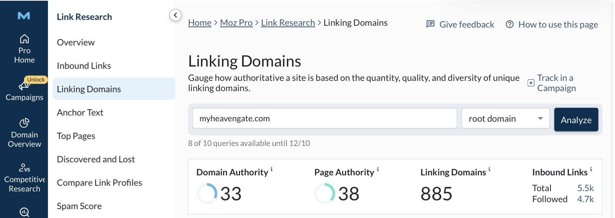Click the Page Authority score 38
Viewport: 615px width, 218px height.
(x=349, y=194)
